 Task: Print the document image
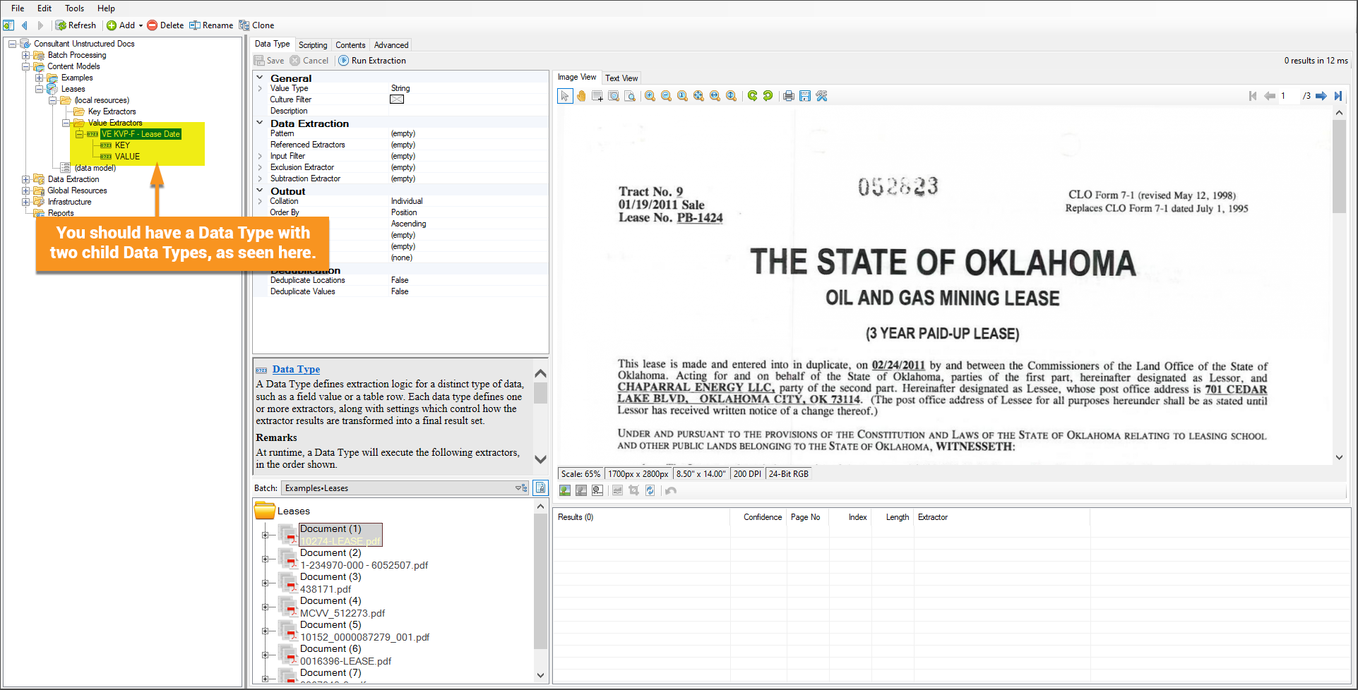pos(789,96)
